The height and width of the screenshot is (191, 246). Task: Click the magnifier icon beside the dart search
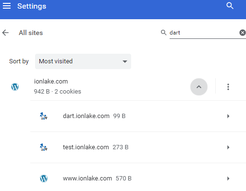coord(163,33)
